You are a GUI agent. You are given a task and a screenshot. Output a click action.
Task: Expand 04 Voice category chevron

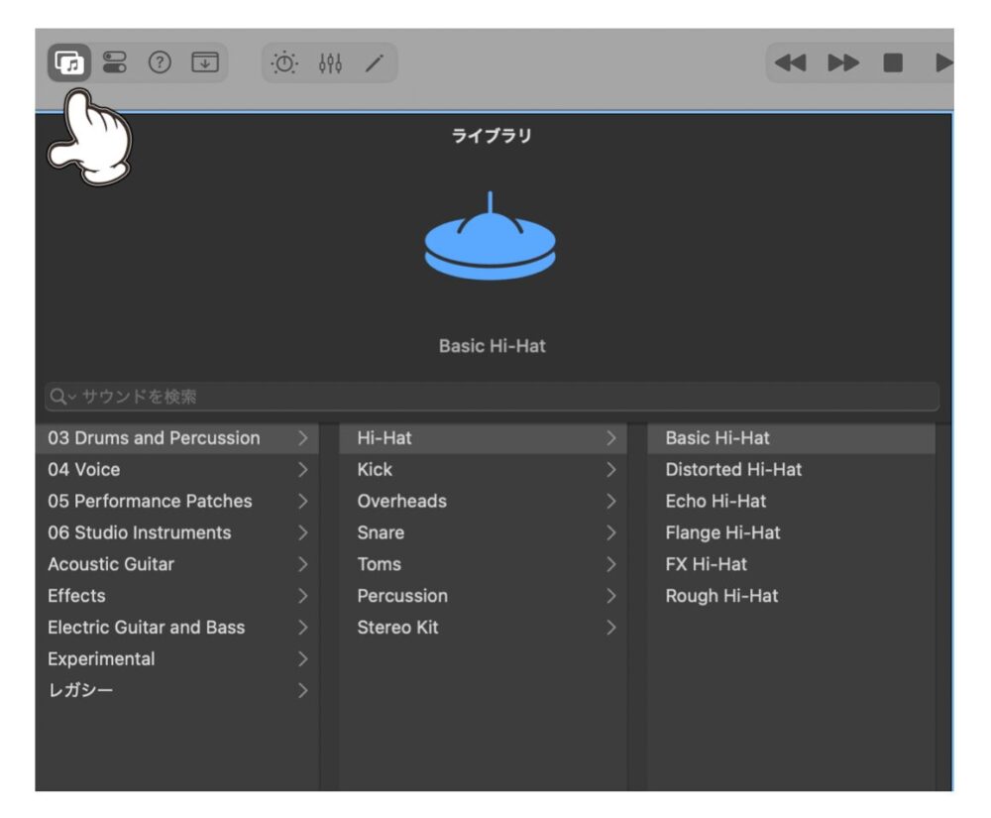click(x=302, y=470)
